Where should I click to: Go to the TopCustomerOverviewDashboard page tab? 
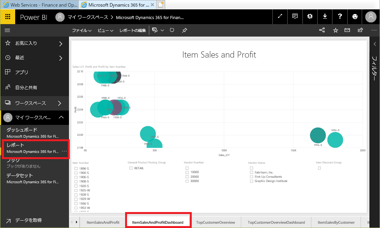[276, 222]
